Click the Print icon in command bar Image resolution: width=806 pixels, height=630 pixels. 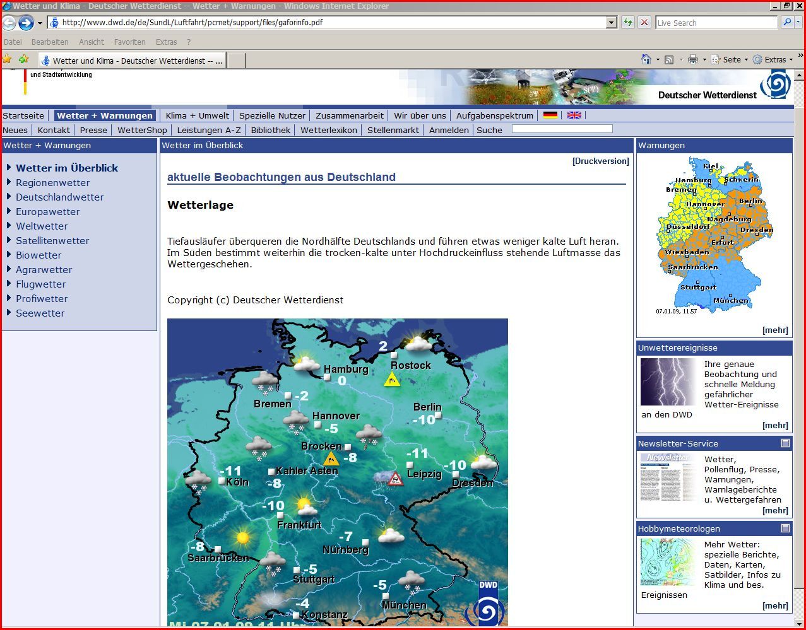pyautogui.click(x=692, y=59)
